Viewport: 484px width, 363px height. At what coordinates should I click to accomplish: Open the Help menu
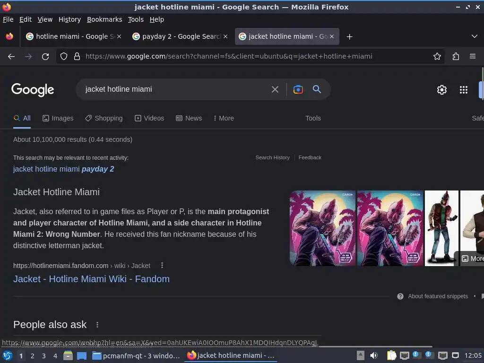[157, 19]
